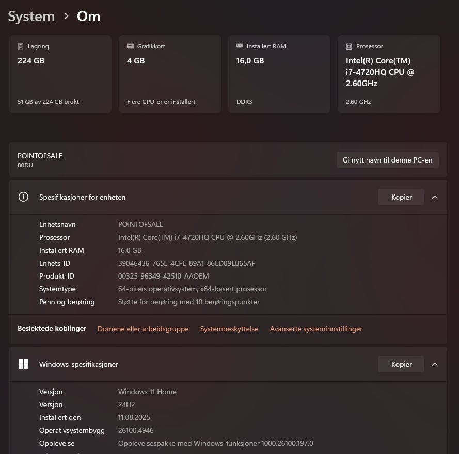The image size is (459, 454).
Task: Go back to System in the breadcrumb
Action: click(x=31, y=17)
